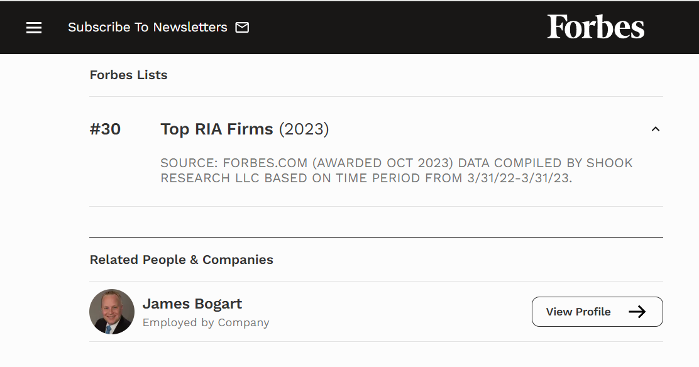Click the arrow icon inside View Profile
This screenshot has height=367, width=699.
[637, 312]
